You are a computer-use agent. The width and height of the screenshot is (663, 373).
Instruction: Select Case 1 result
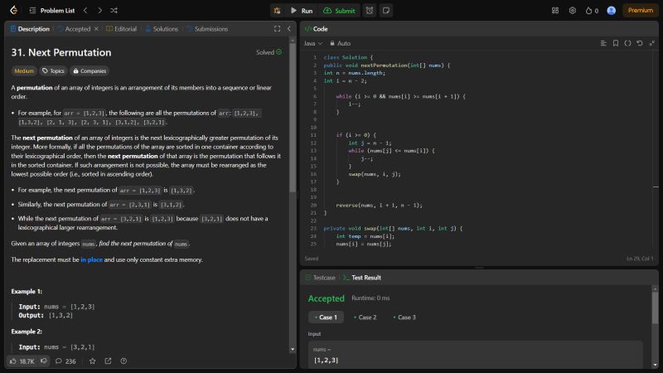[326, 317]
